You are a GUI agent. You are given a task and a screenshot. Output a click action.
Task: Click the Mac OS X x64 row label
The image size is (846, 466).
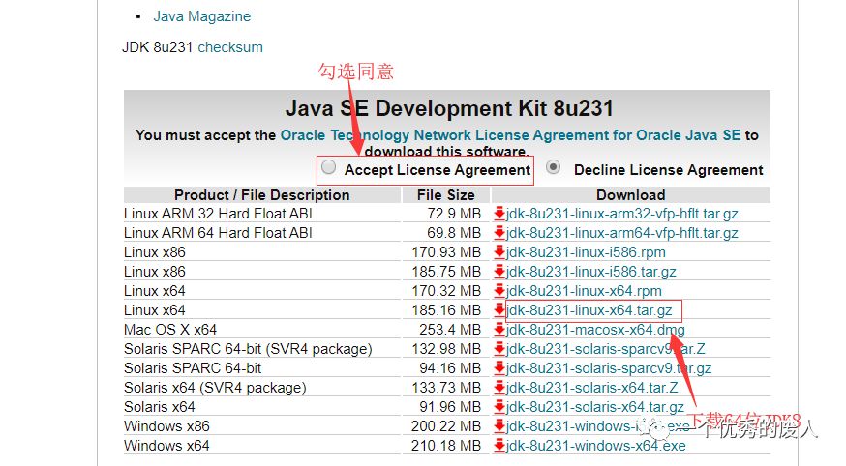(x=170, y=330)
